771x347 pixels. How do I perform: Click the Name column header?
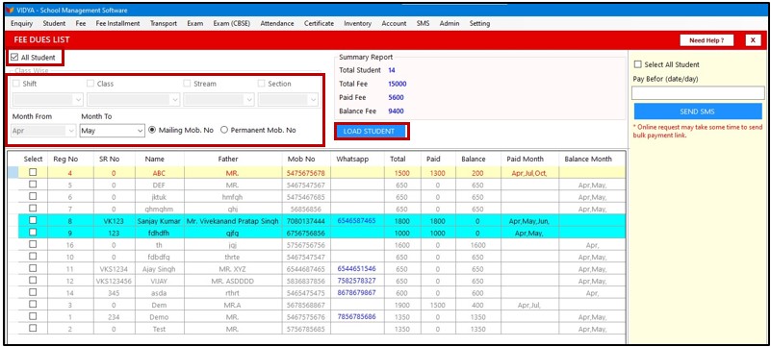pos(155,159)
